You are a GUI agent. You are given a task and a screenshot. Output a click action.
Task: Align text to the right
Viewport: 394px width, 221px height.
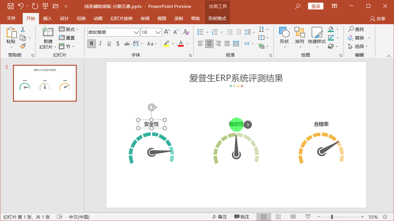(218, 44)
